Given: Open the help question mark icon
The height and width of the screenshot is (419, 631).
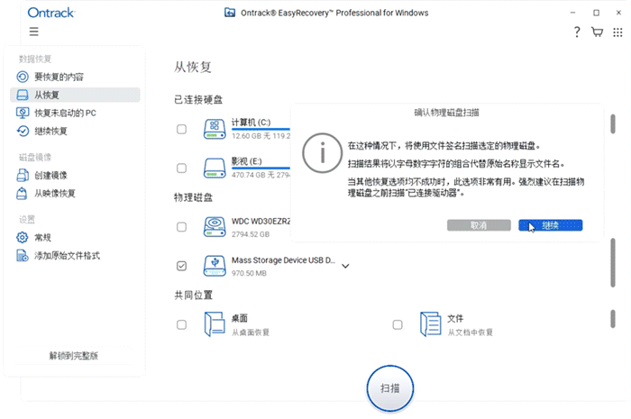Looking at the screenshot, I should pos(577,32).
